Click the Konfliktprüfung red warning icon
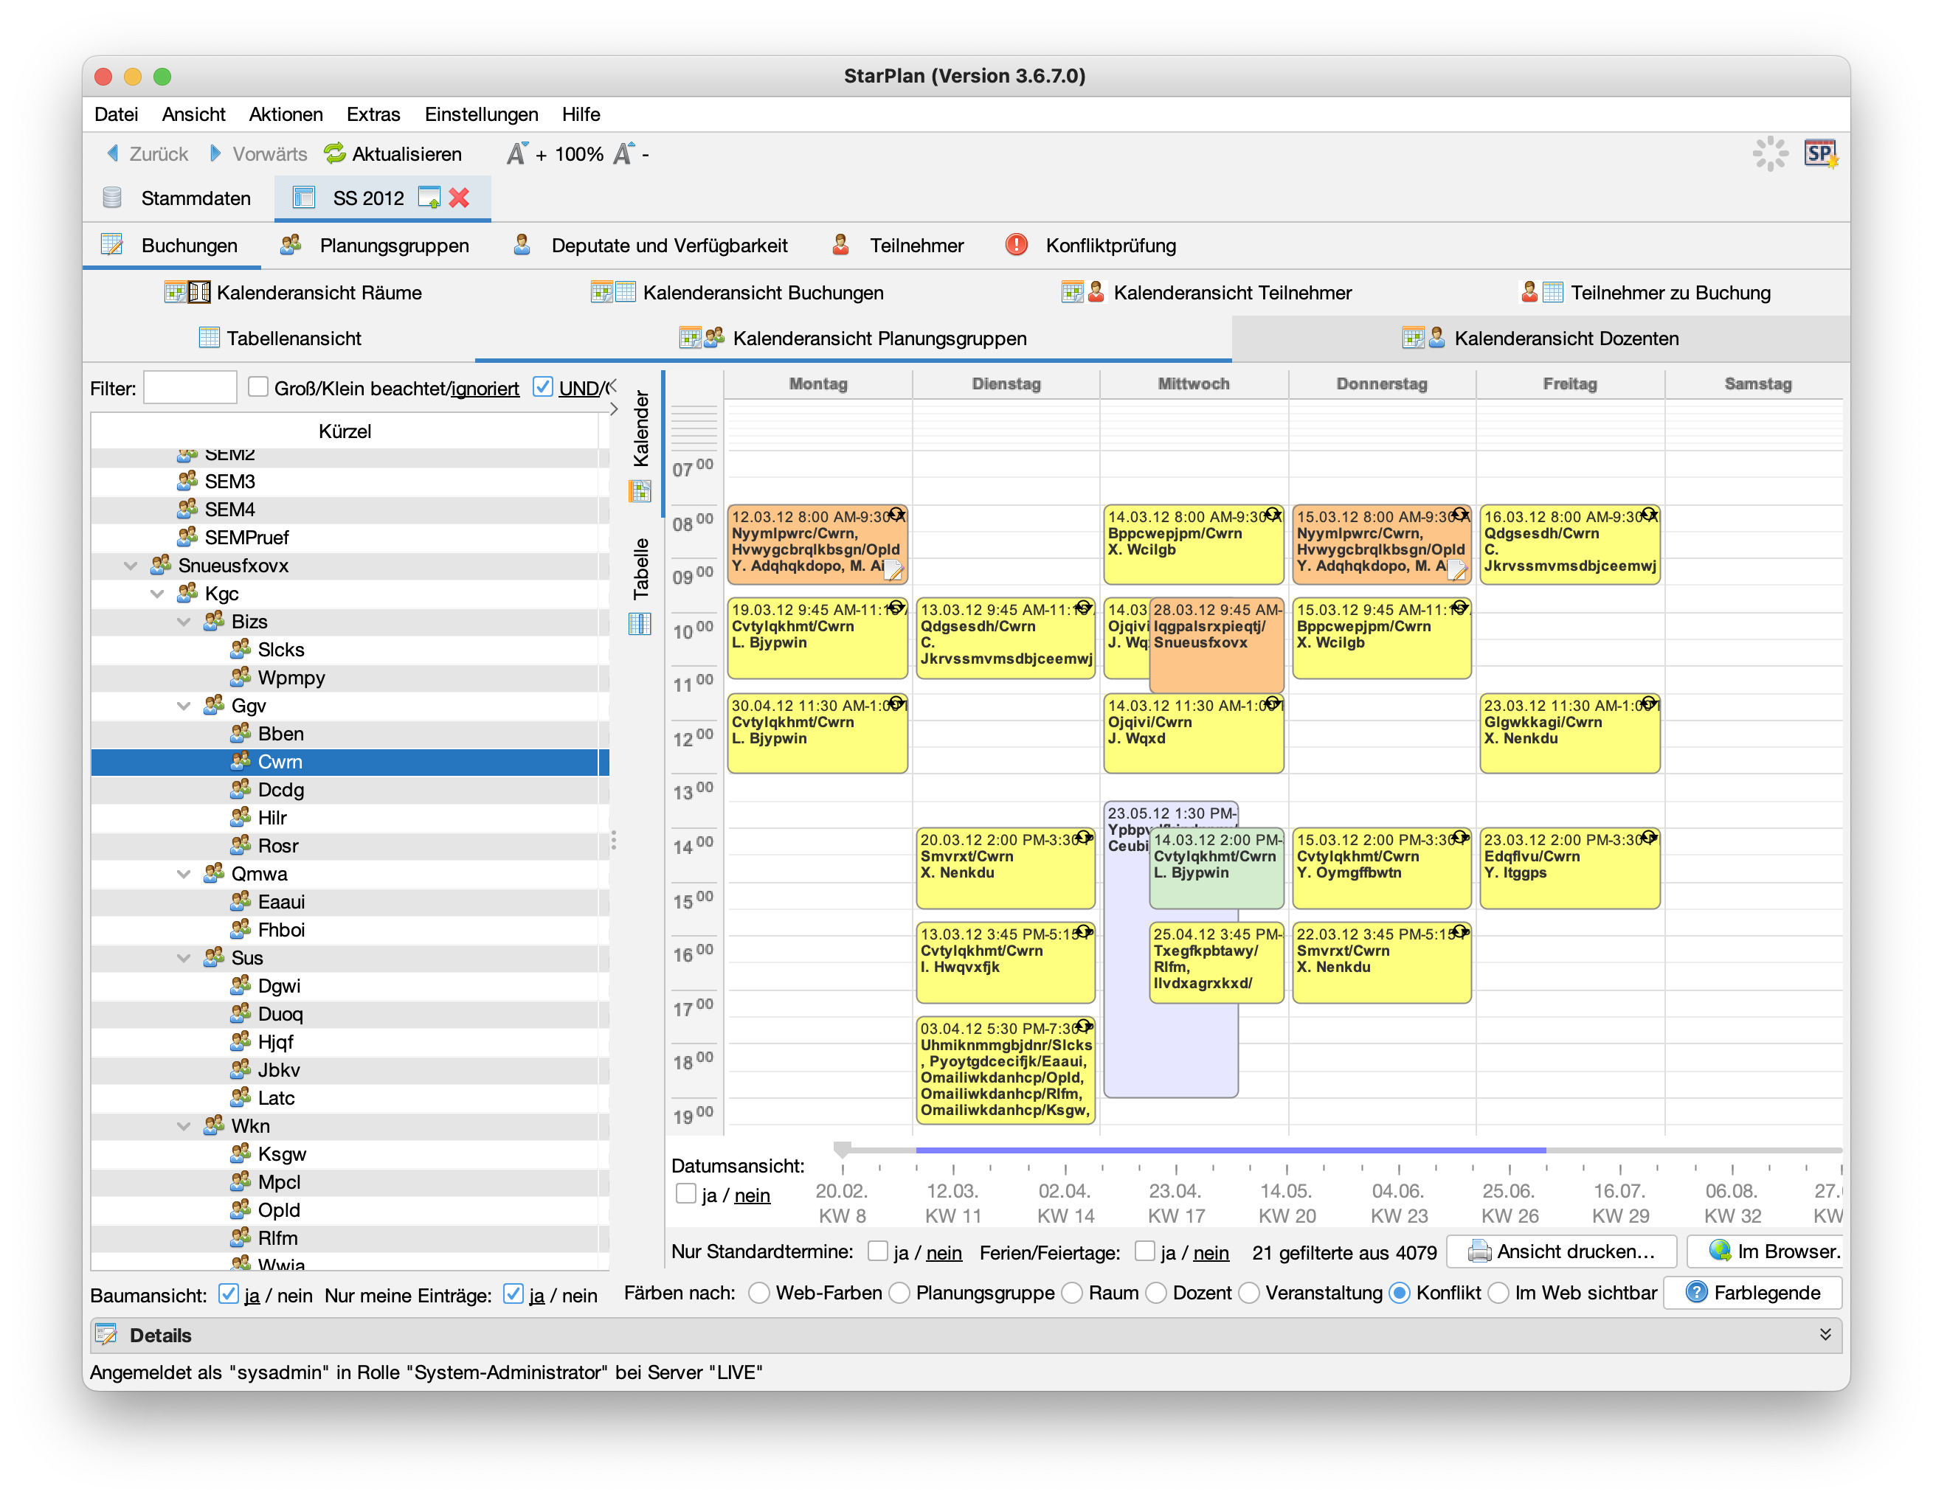This screenshot has height=1500, width=1933. [1017, 245]
